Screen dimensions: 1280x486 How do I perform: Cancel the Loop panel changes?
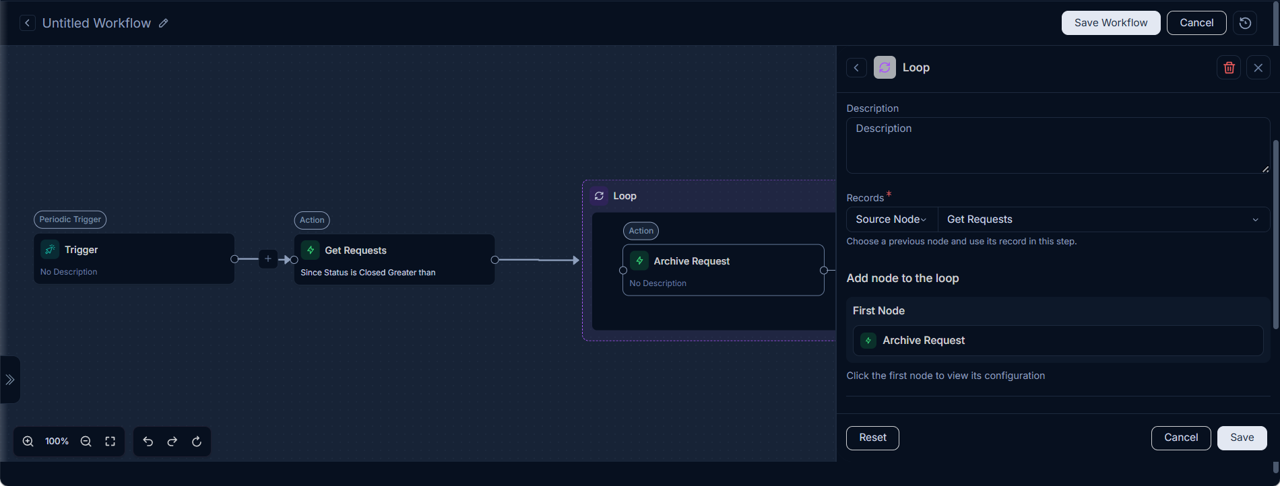[x=1181, y=438]
